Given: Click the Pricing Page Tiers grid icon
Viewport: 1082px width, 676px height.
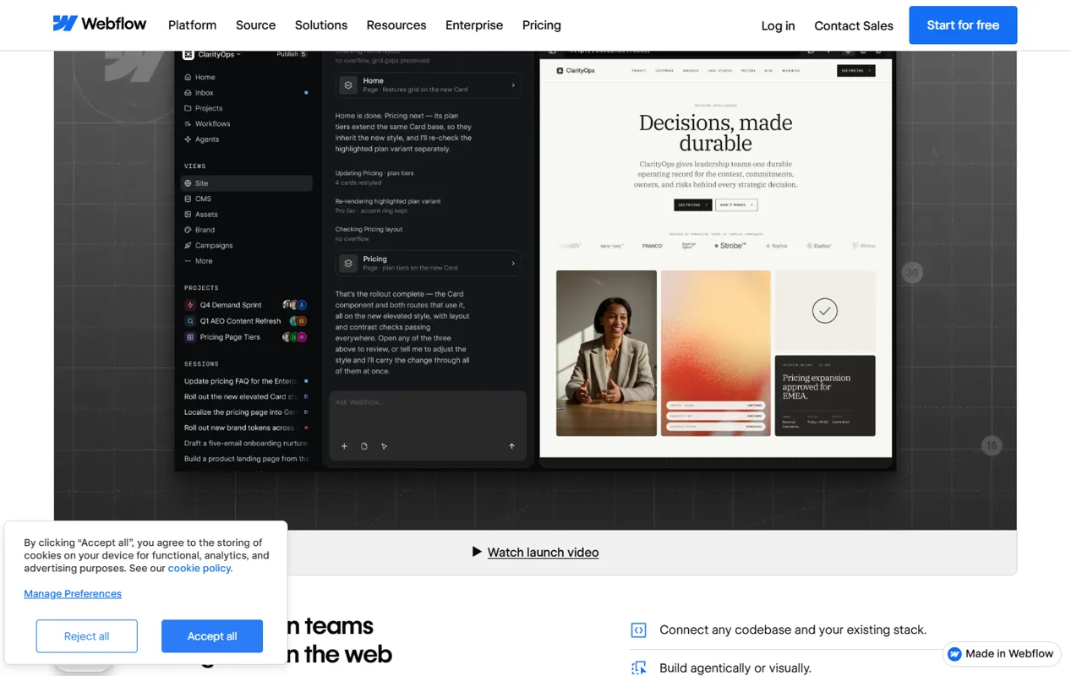Looking at the screenshot, I should 190,337.
